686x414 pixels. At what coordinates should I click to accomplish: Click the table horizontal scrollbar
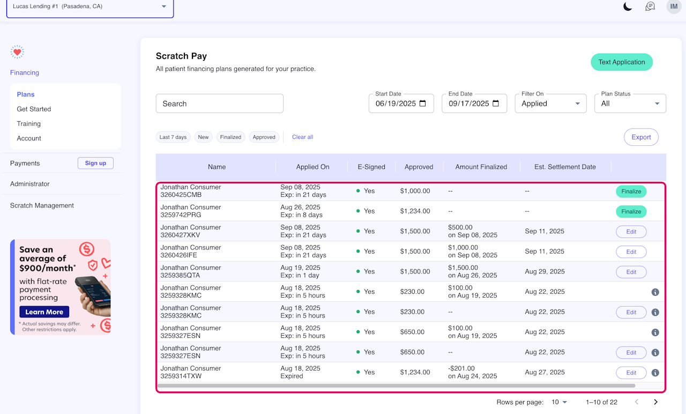[x=396, y=386]
